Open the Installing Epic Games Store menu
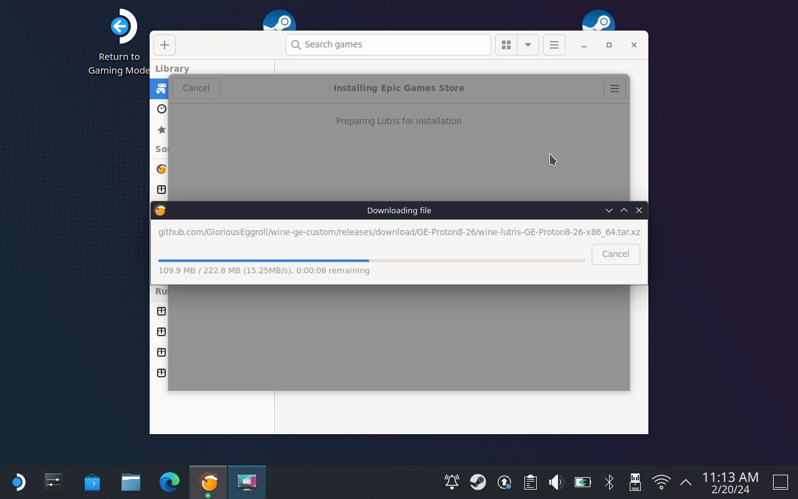The image size is (798, 499). (x=614, y=88)
